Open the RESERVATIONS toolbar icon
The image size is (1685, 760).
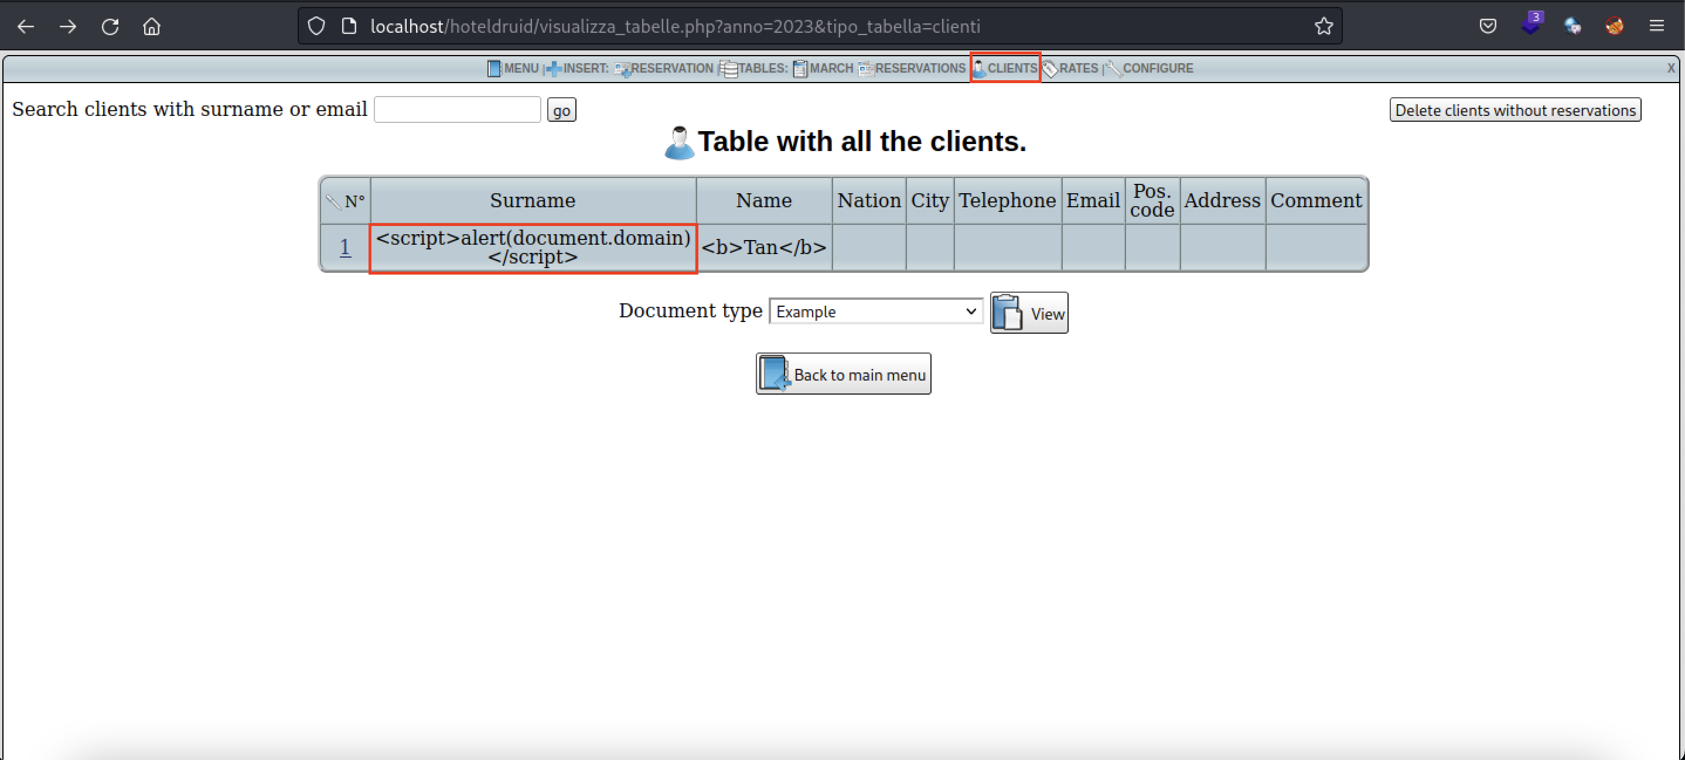click(x=865, y=68)
